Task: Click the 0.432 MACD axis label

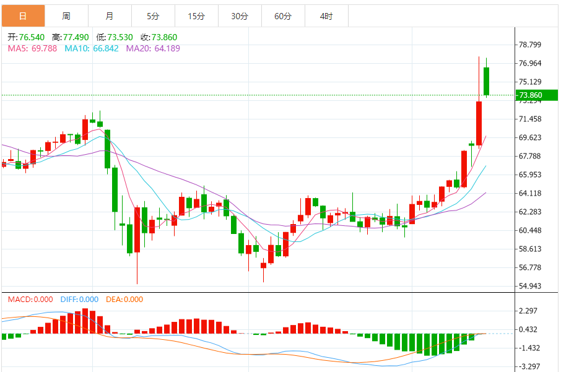Action: (x=528, y=329)
